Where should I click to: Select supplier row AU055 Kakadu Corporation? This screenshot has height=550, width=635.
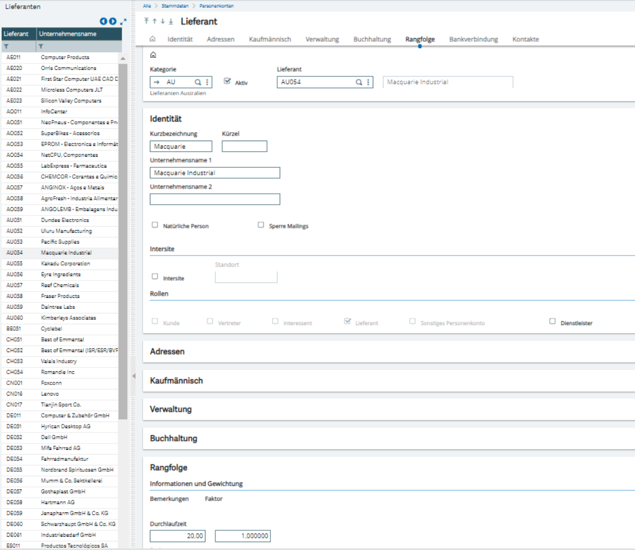[60, 264]
